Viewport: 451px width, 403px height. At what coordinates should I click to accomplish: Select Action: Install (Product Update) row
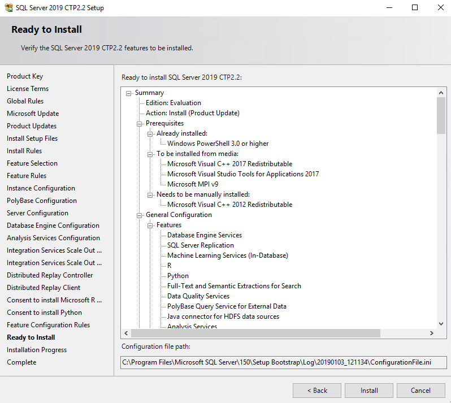tap(192, 113)
